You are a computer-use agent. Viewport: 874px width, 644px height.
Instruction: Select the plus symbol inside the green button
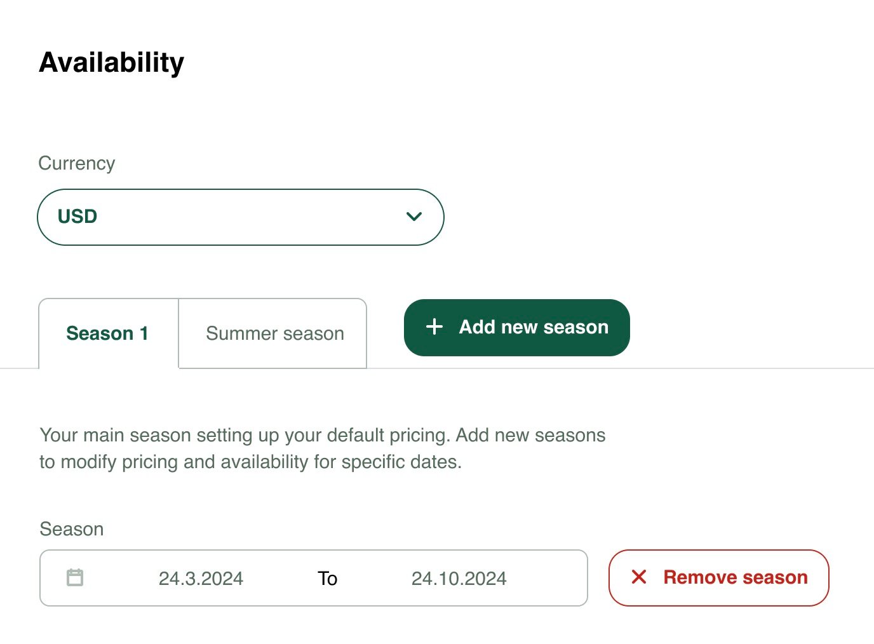(434, 326)
